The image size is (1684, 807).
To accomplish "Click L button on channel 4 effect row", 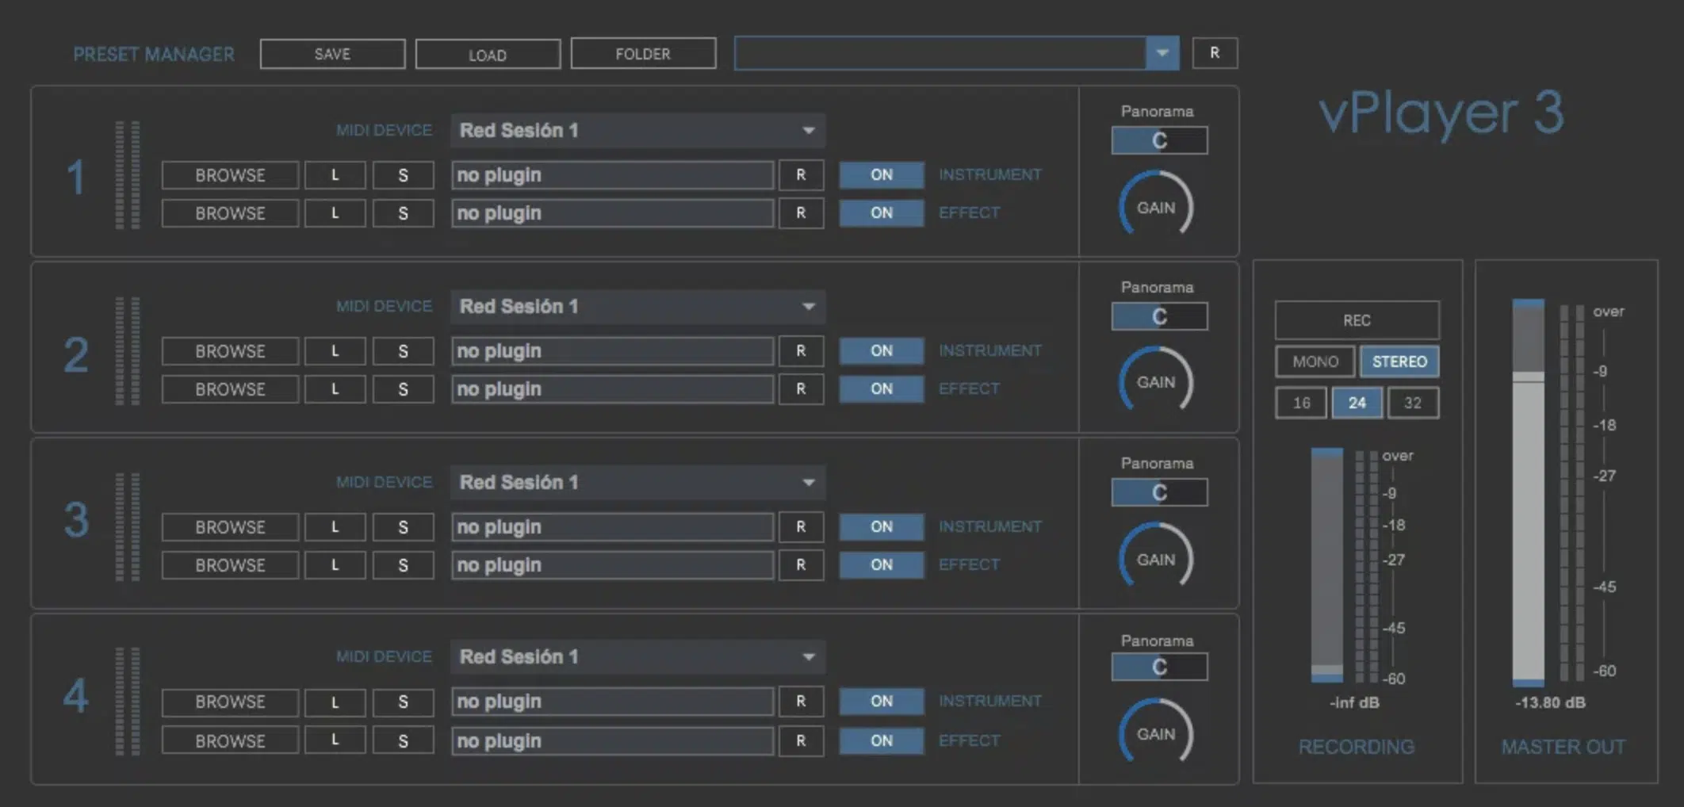I will tap(335, 740).
